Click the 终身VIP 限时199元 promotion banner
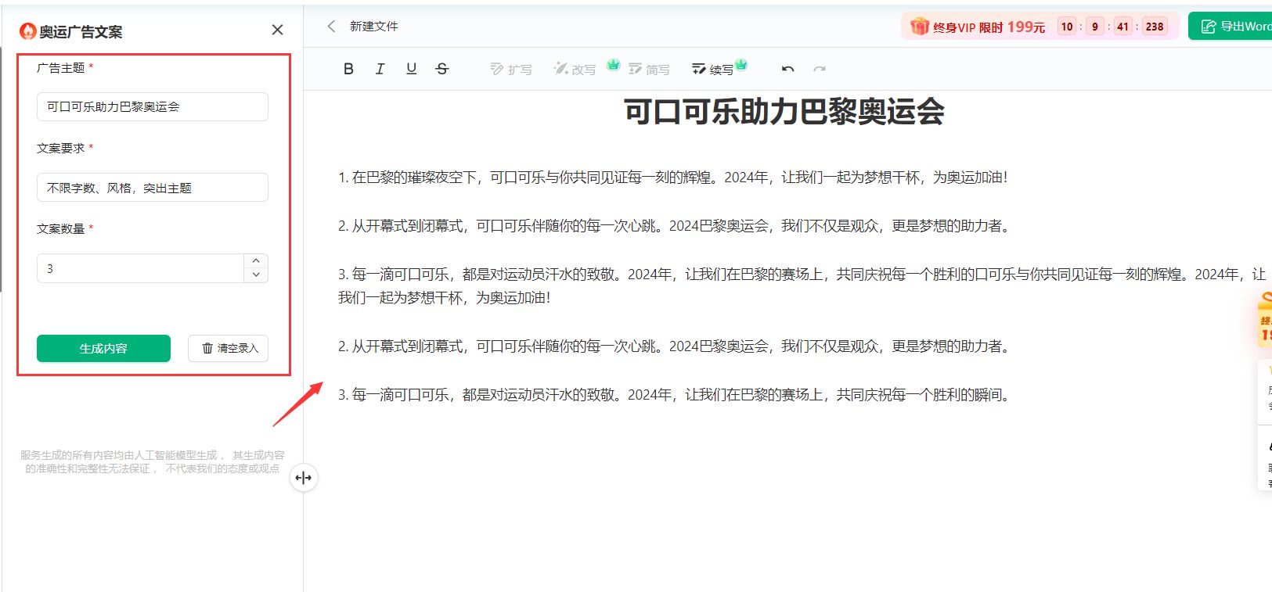 (1040, 27)
